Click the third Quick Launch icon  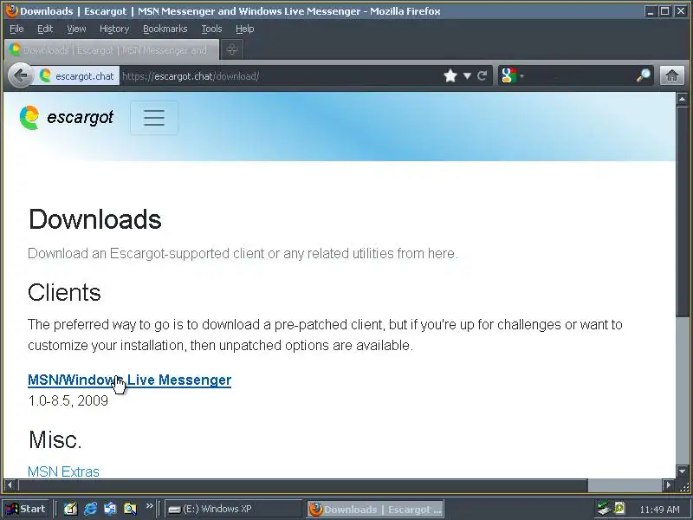110,509
